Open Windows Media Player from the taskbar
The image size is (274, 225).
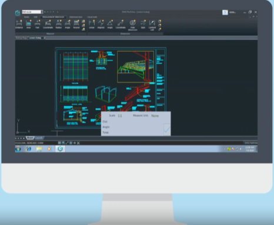click(x=49, y=149)
